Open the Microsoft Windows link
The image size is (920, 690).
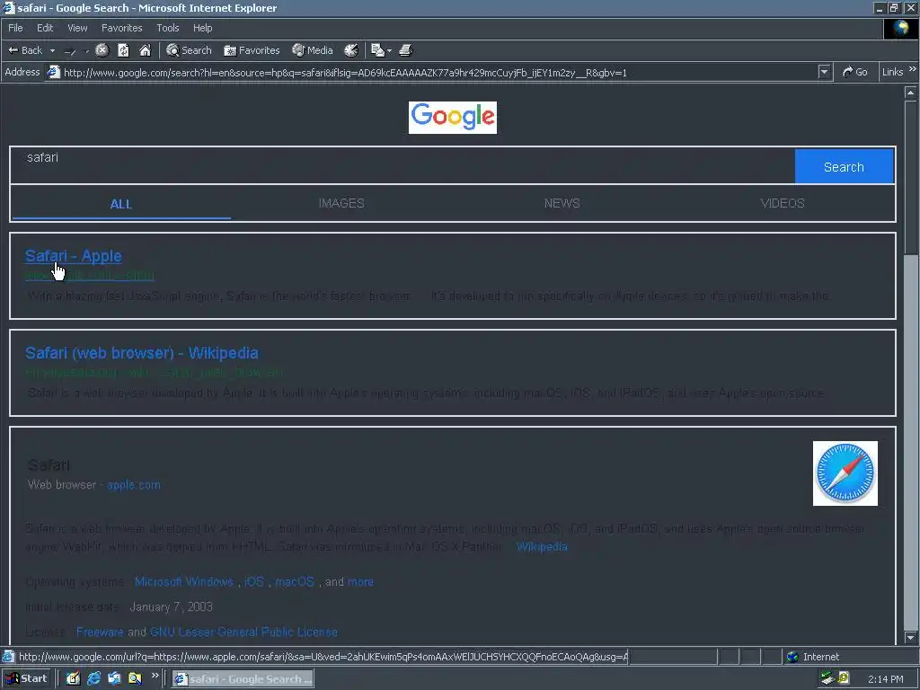[183, 581]
